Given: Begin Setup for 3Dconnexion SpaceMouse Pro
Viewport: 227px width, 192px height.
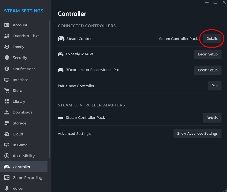Looking at the screenshot, I should [x=208, y=70].
